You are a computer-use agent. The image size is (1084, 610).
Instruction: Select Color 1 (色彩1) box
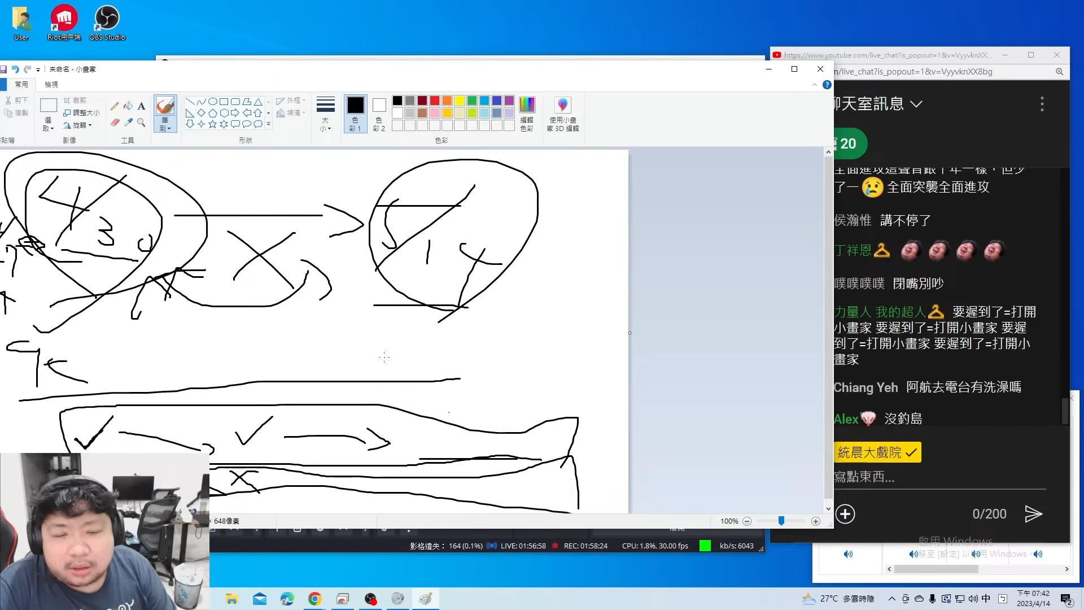pyautogui.click(x=355, y=114)
